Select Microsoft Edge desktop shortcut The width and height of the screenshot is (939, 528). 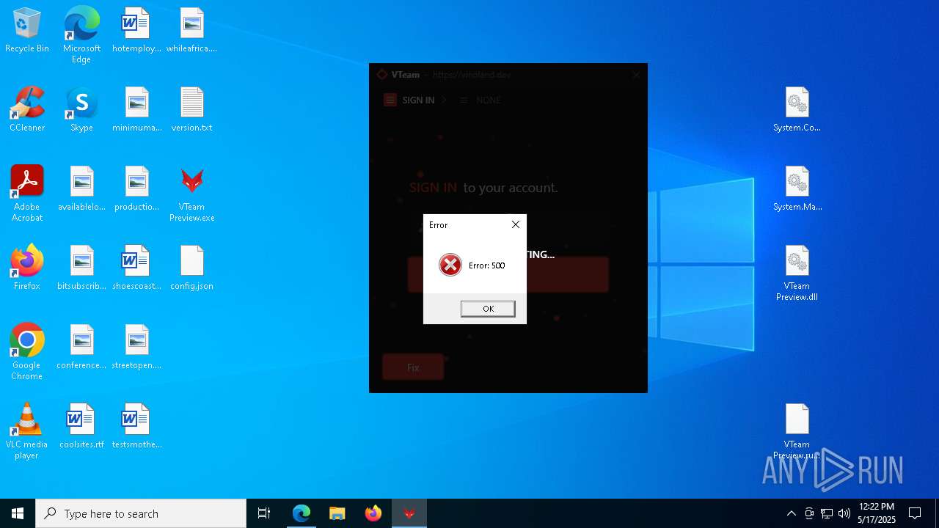[81, 35]
